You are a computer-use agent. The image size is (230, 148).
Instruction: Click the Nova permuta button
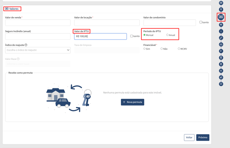(133, 102)
